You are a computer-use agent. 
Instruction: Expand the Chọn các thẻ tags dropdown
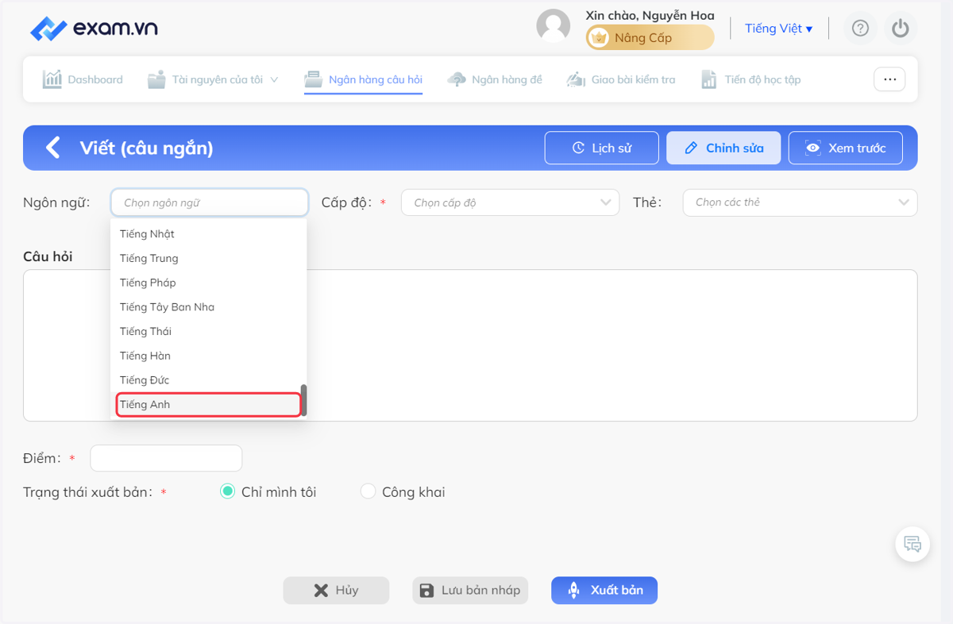[800, 202]
